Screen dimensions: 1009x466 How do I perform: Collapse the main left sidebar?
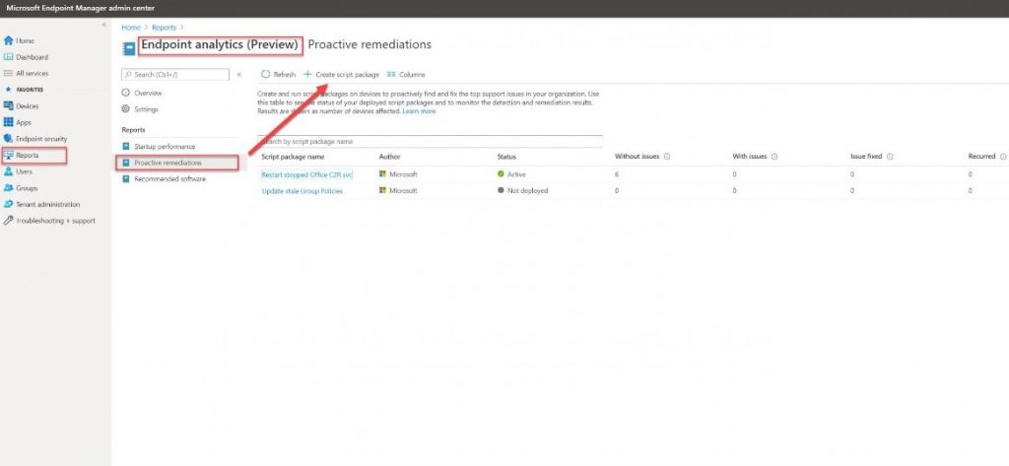pyautogui.click(x=104, y=25)
